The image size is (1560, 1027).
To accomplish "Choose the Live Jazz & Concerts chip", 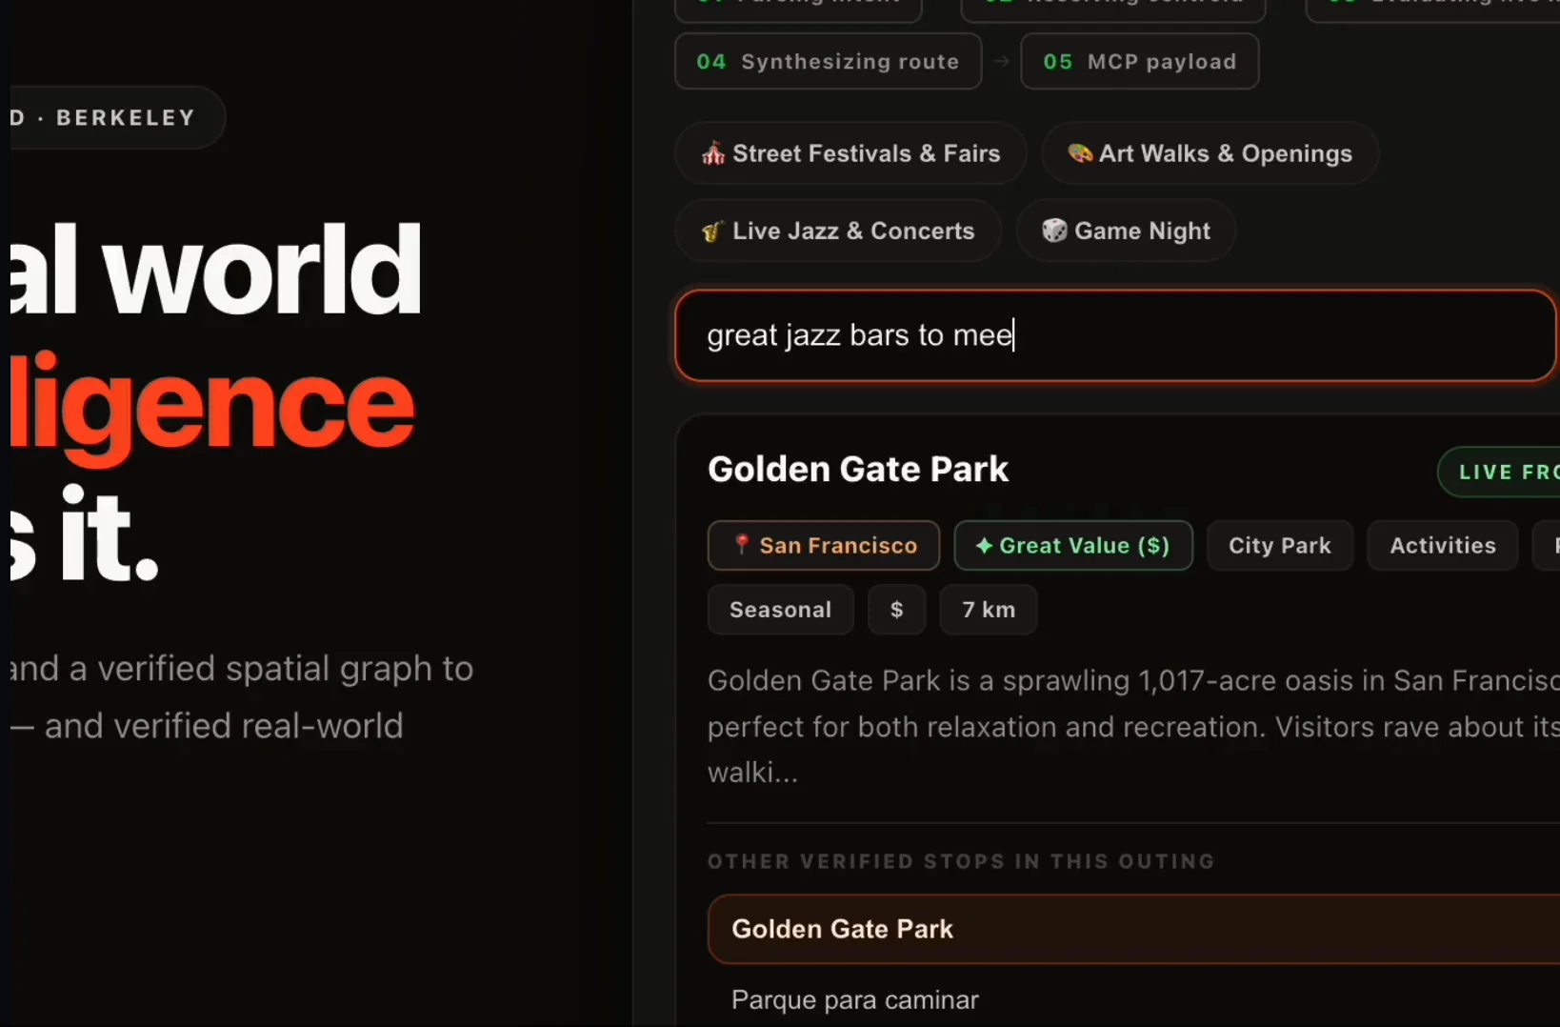I will (838, 231).
